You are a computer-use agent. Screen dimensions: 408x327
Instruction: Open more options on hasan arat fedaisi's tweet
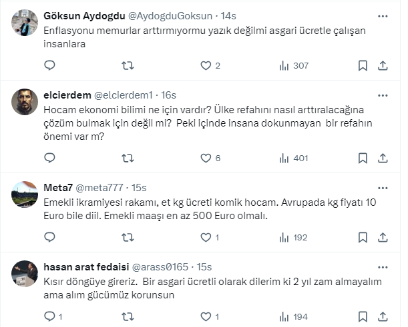pos(383,267)
